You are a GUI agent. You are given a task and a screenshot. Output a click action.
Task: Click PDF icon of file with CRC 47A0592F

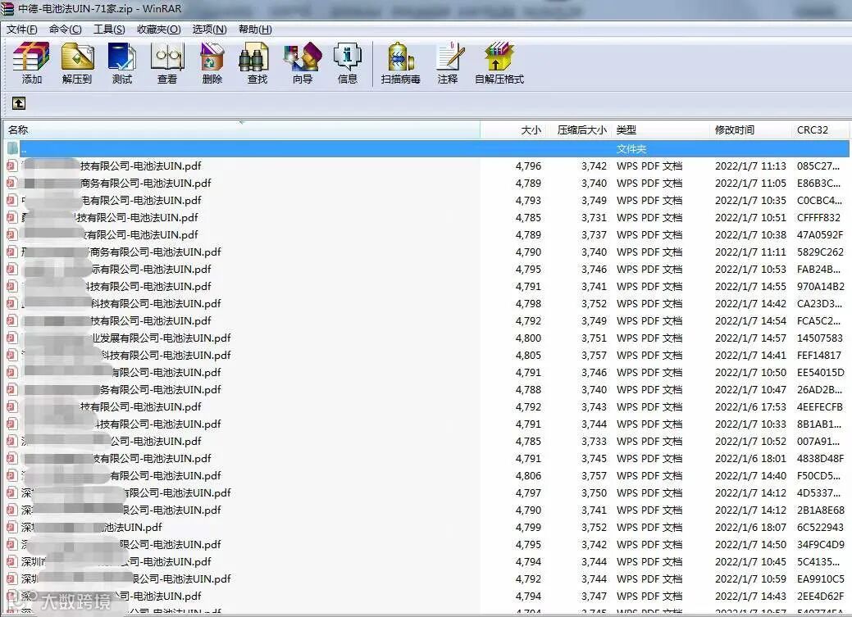[x=11, y=235]
